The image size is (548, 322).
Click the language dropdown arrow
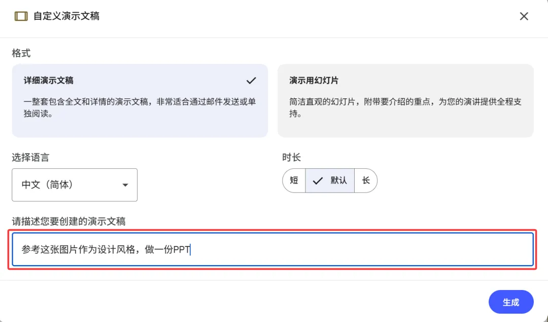click(125, 185)
